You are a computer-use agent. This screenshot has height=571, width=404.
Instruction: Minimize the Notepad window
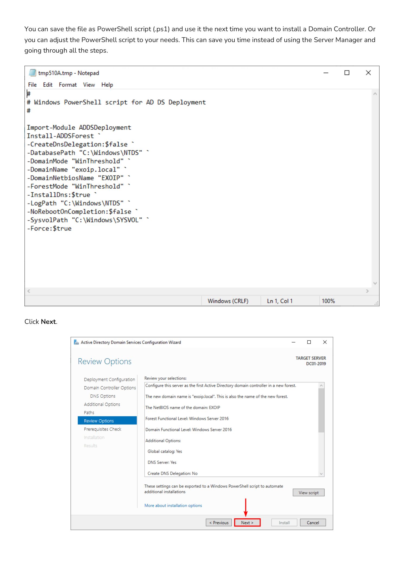326,73
